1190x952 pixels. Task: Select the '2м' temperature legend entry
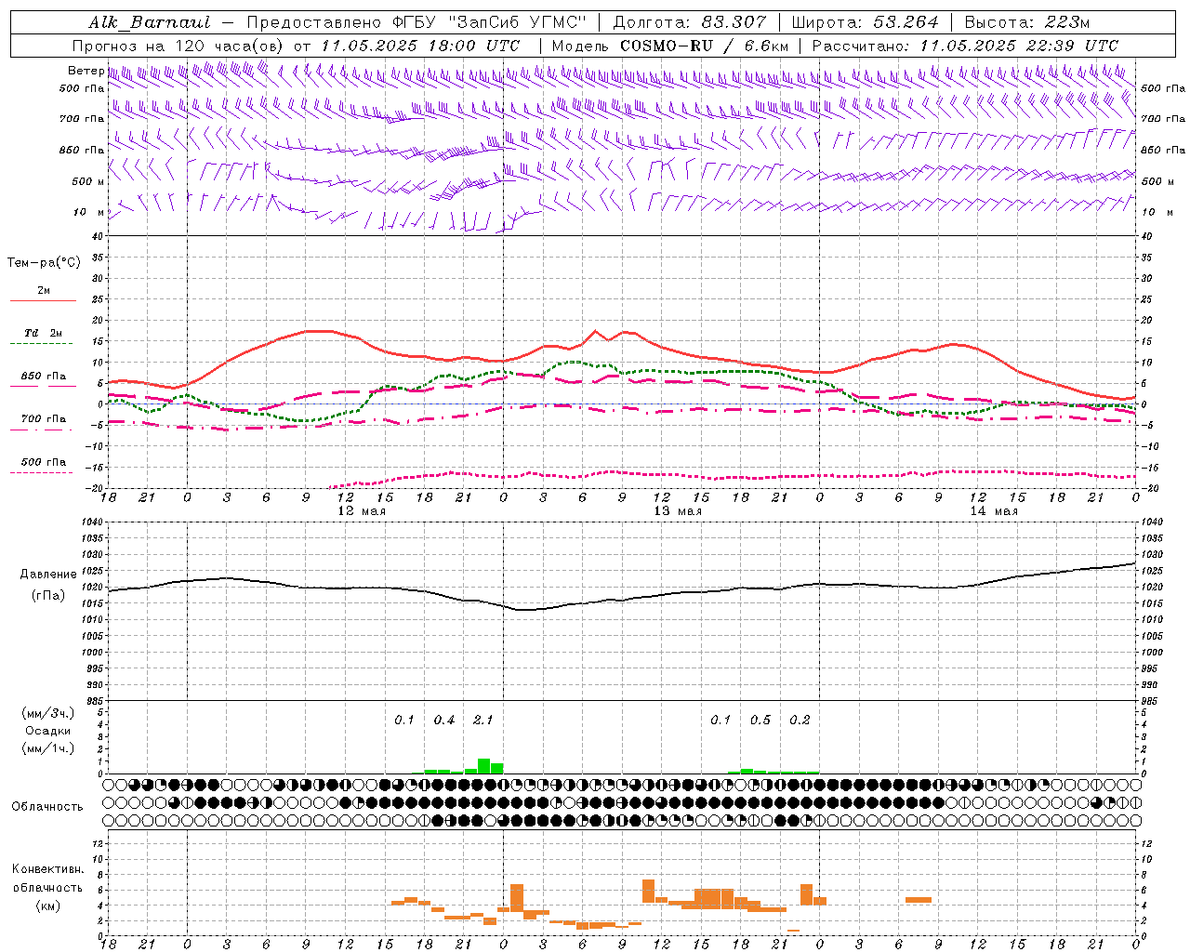pyautogui.click(x=44, y=291)
